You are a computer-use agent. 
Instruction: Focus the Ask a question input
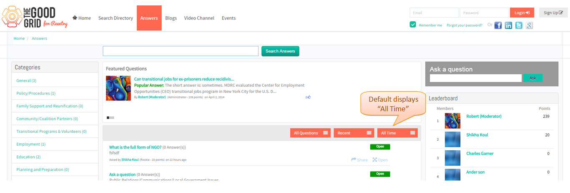coord(476,78)
